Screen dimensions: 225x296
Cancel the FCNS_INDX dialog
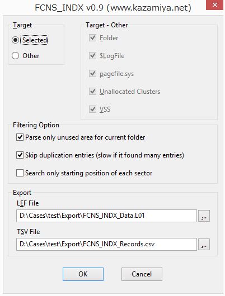142,274
